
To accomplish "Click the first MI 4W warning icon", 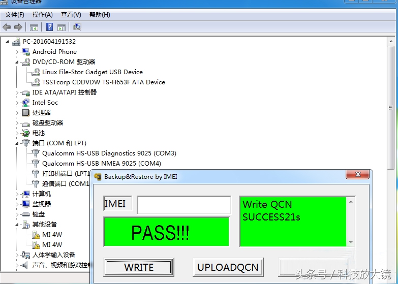I will pos(36,235).
